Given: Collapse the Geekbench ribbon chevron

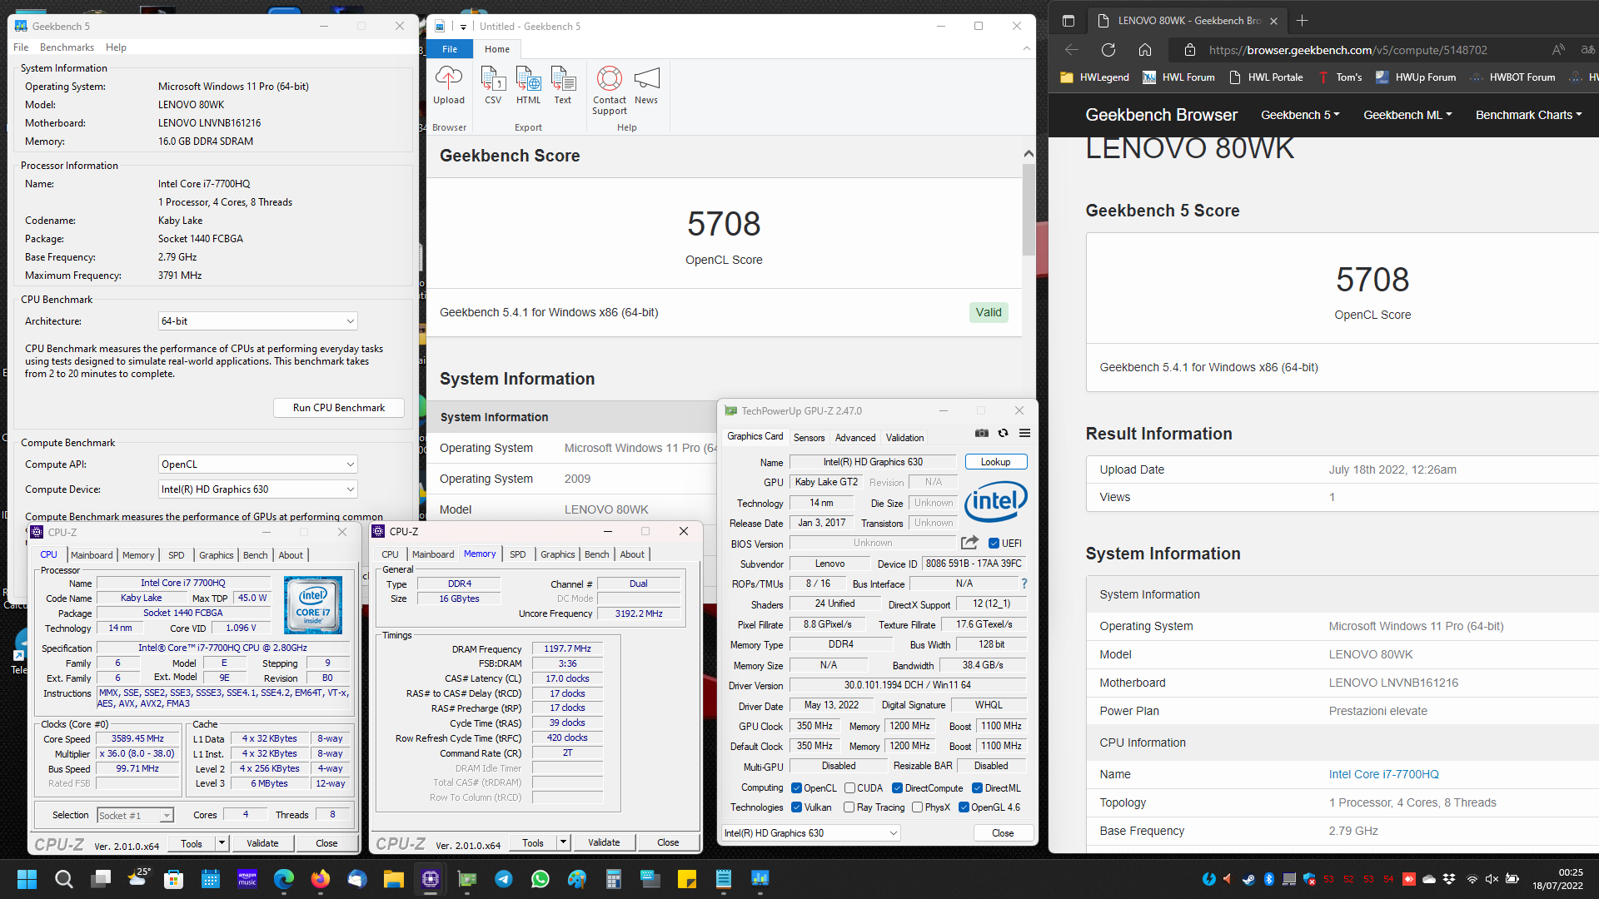Looking at the screenshot, I should click(x=1026, y=49).
